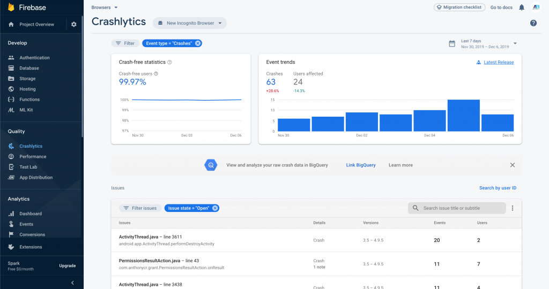Viewport: 549px width, 289px height.
Task: Click the Hosting globe icon
Action: 11,89
